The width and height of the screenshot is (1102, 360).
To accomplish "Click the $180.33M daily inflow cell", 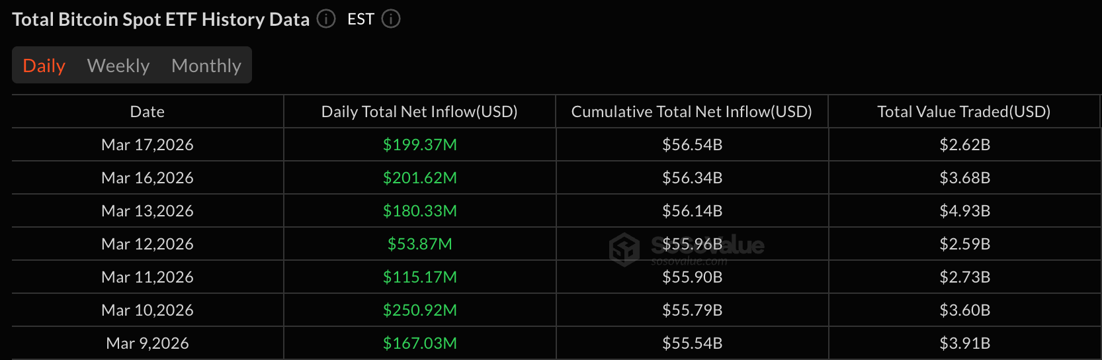I will pyautogui.click(x=420, y=211).
